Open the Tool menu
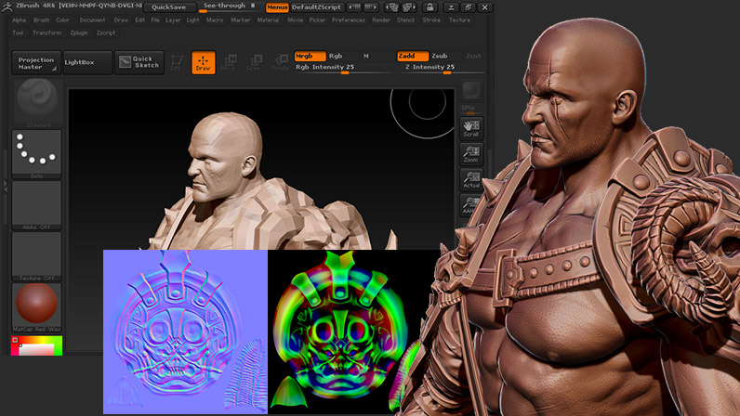This screenshot has width=740, height=416. click(18, 33)
